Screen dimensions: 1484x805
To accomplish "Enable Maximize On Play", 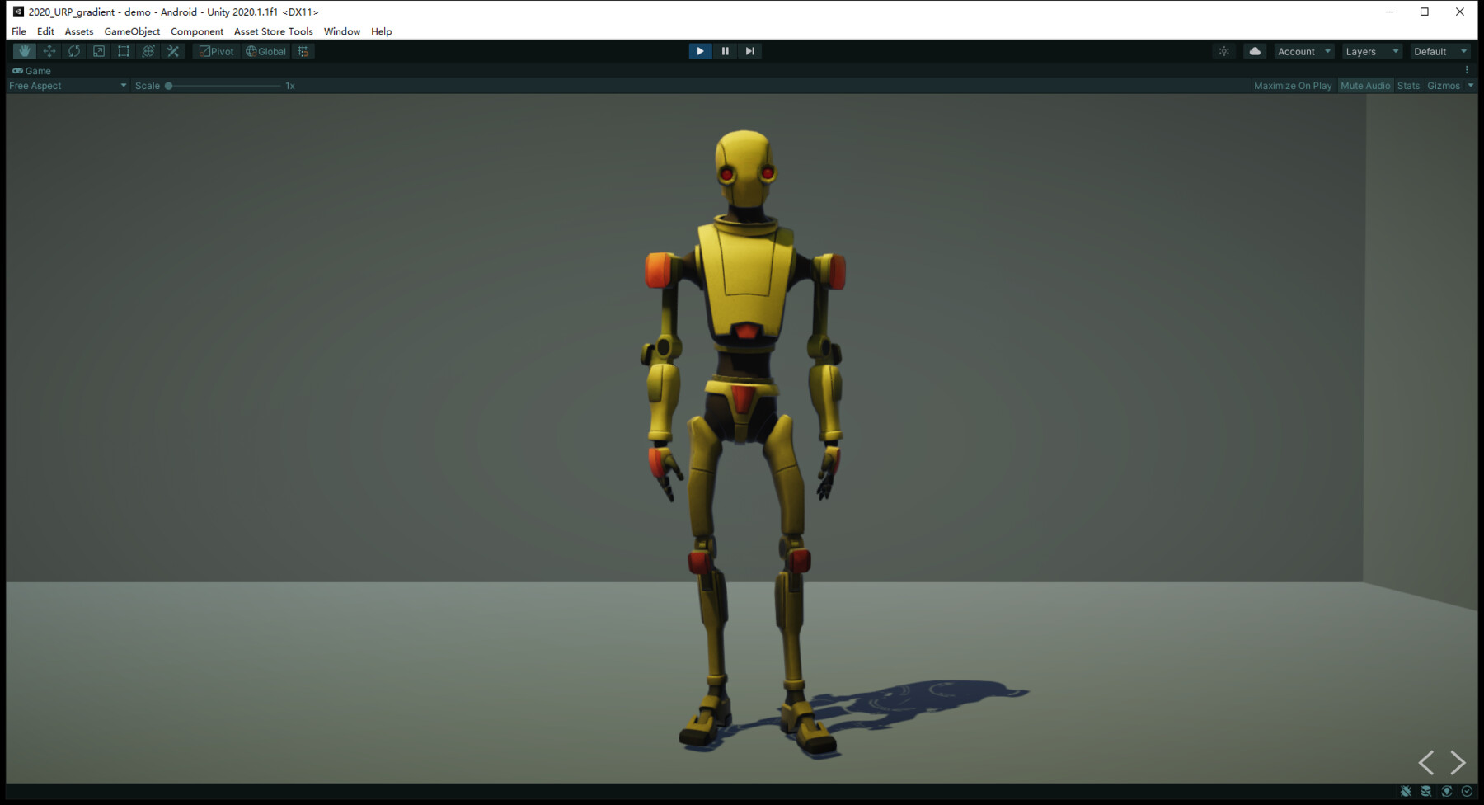I will (1291, 85).
